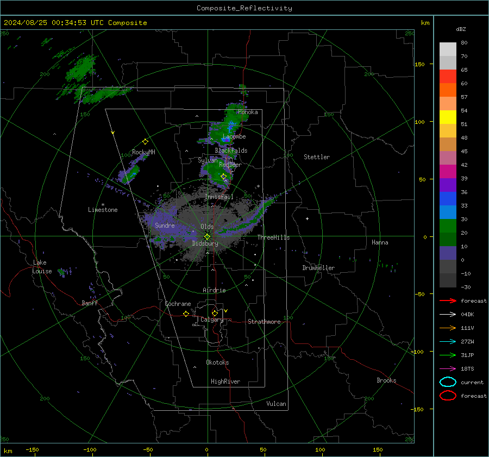Click the yellow diamond marker below RedDeer
This screenshot has height=457, width=489.
click(x=223, y=177)
